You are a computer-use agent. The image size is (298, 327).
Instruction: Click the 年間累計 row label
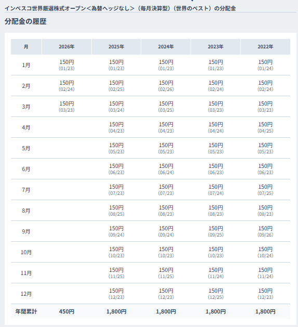click(x=26, y=311)
